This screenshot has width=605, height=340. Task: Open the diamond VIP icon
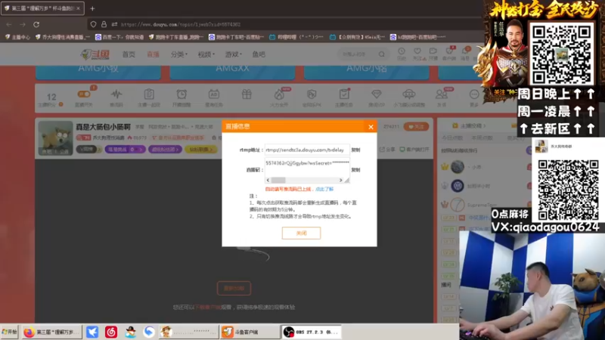376,94
